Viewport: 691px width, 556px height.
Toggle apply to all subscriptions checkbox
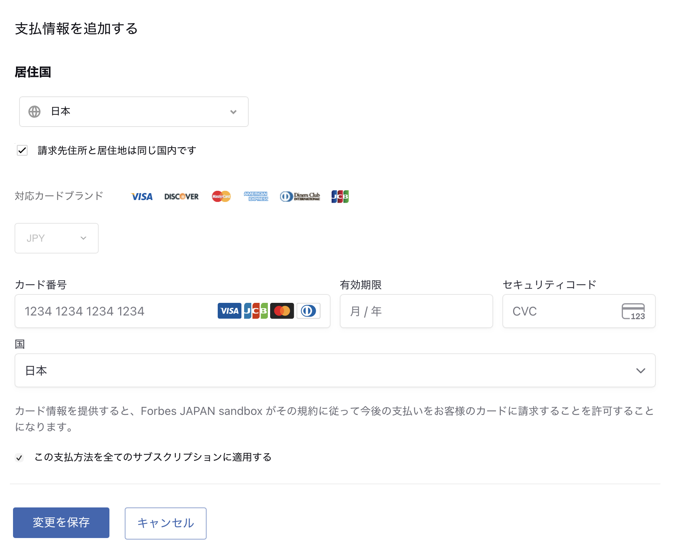point(19,457)
